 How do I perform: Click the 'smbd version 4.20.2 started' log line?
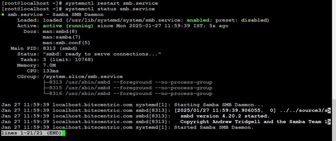225,116
